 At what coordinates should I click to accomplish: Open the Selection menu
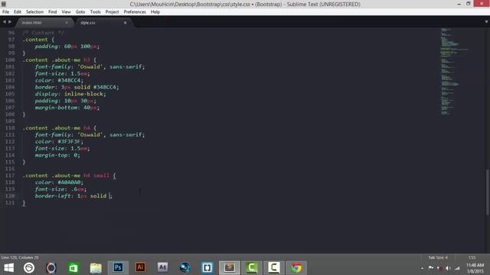(x=34, y=12)
